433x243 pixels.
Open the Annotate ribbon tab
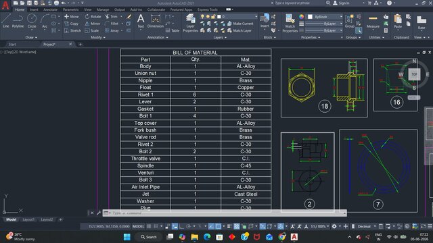coord(50,9)
